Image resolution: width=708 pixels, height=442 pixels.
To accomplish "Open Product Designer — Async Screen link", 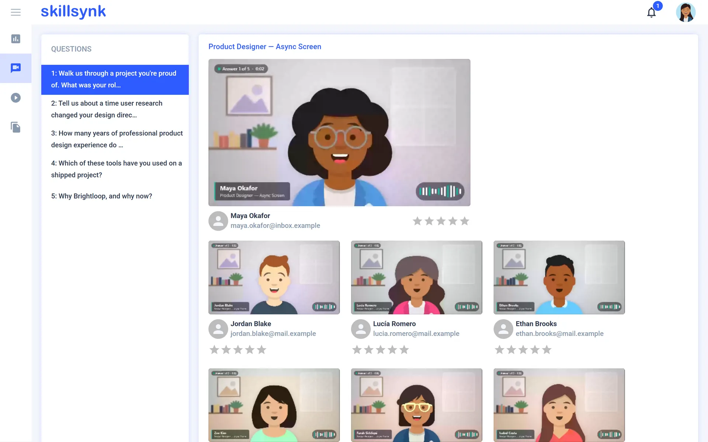I will 265,47.
